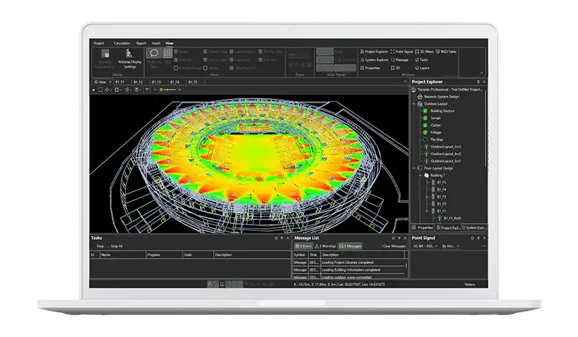The height and width of the screenshot is (337, 578).
Task: Click Stop All in Tasks panel
Action: tap(117, 246)
